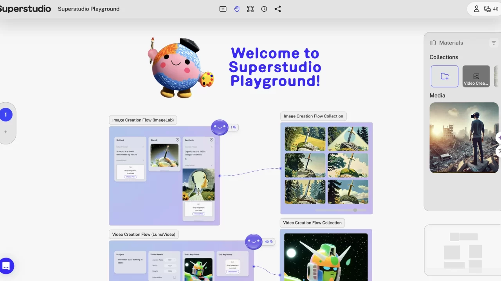Screen dimensions: 501x281
Task: Click the ImageLab smiley run button
Action: [x=220, y=127]
